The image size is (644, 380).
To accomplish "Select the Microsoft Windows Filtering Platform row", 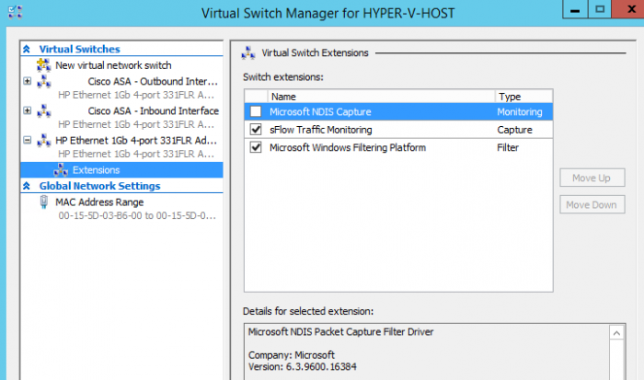I will click(398, 147).
